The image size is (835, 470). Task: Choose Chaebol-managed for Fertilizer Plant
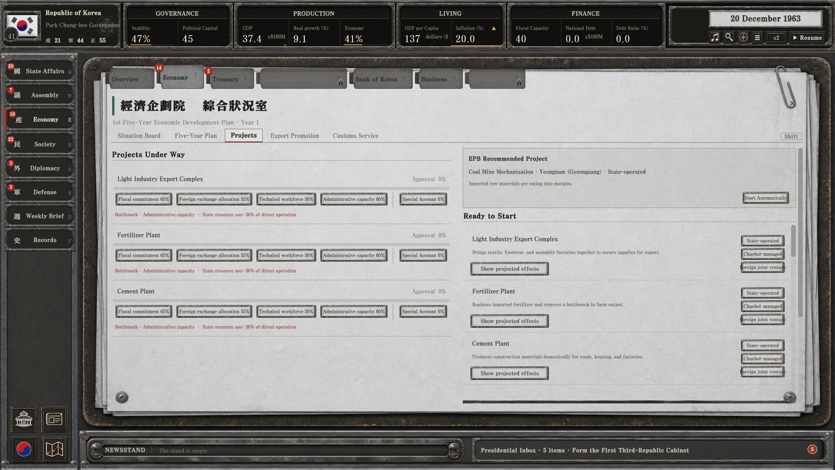click(762, 306)
